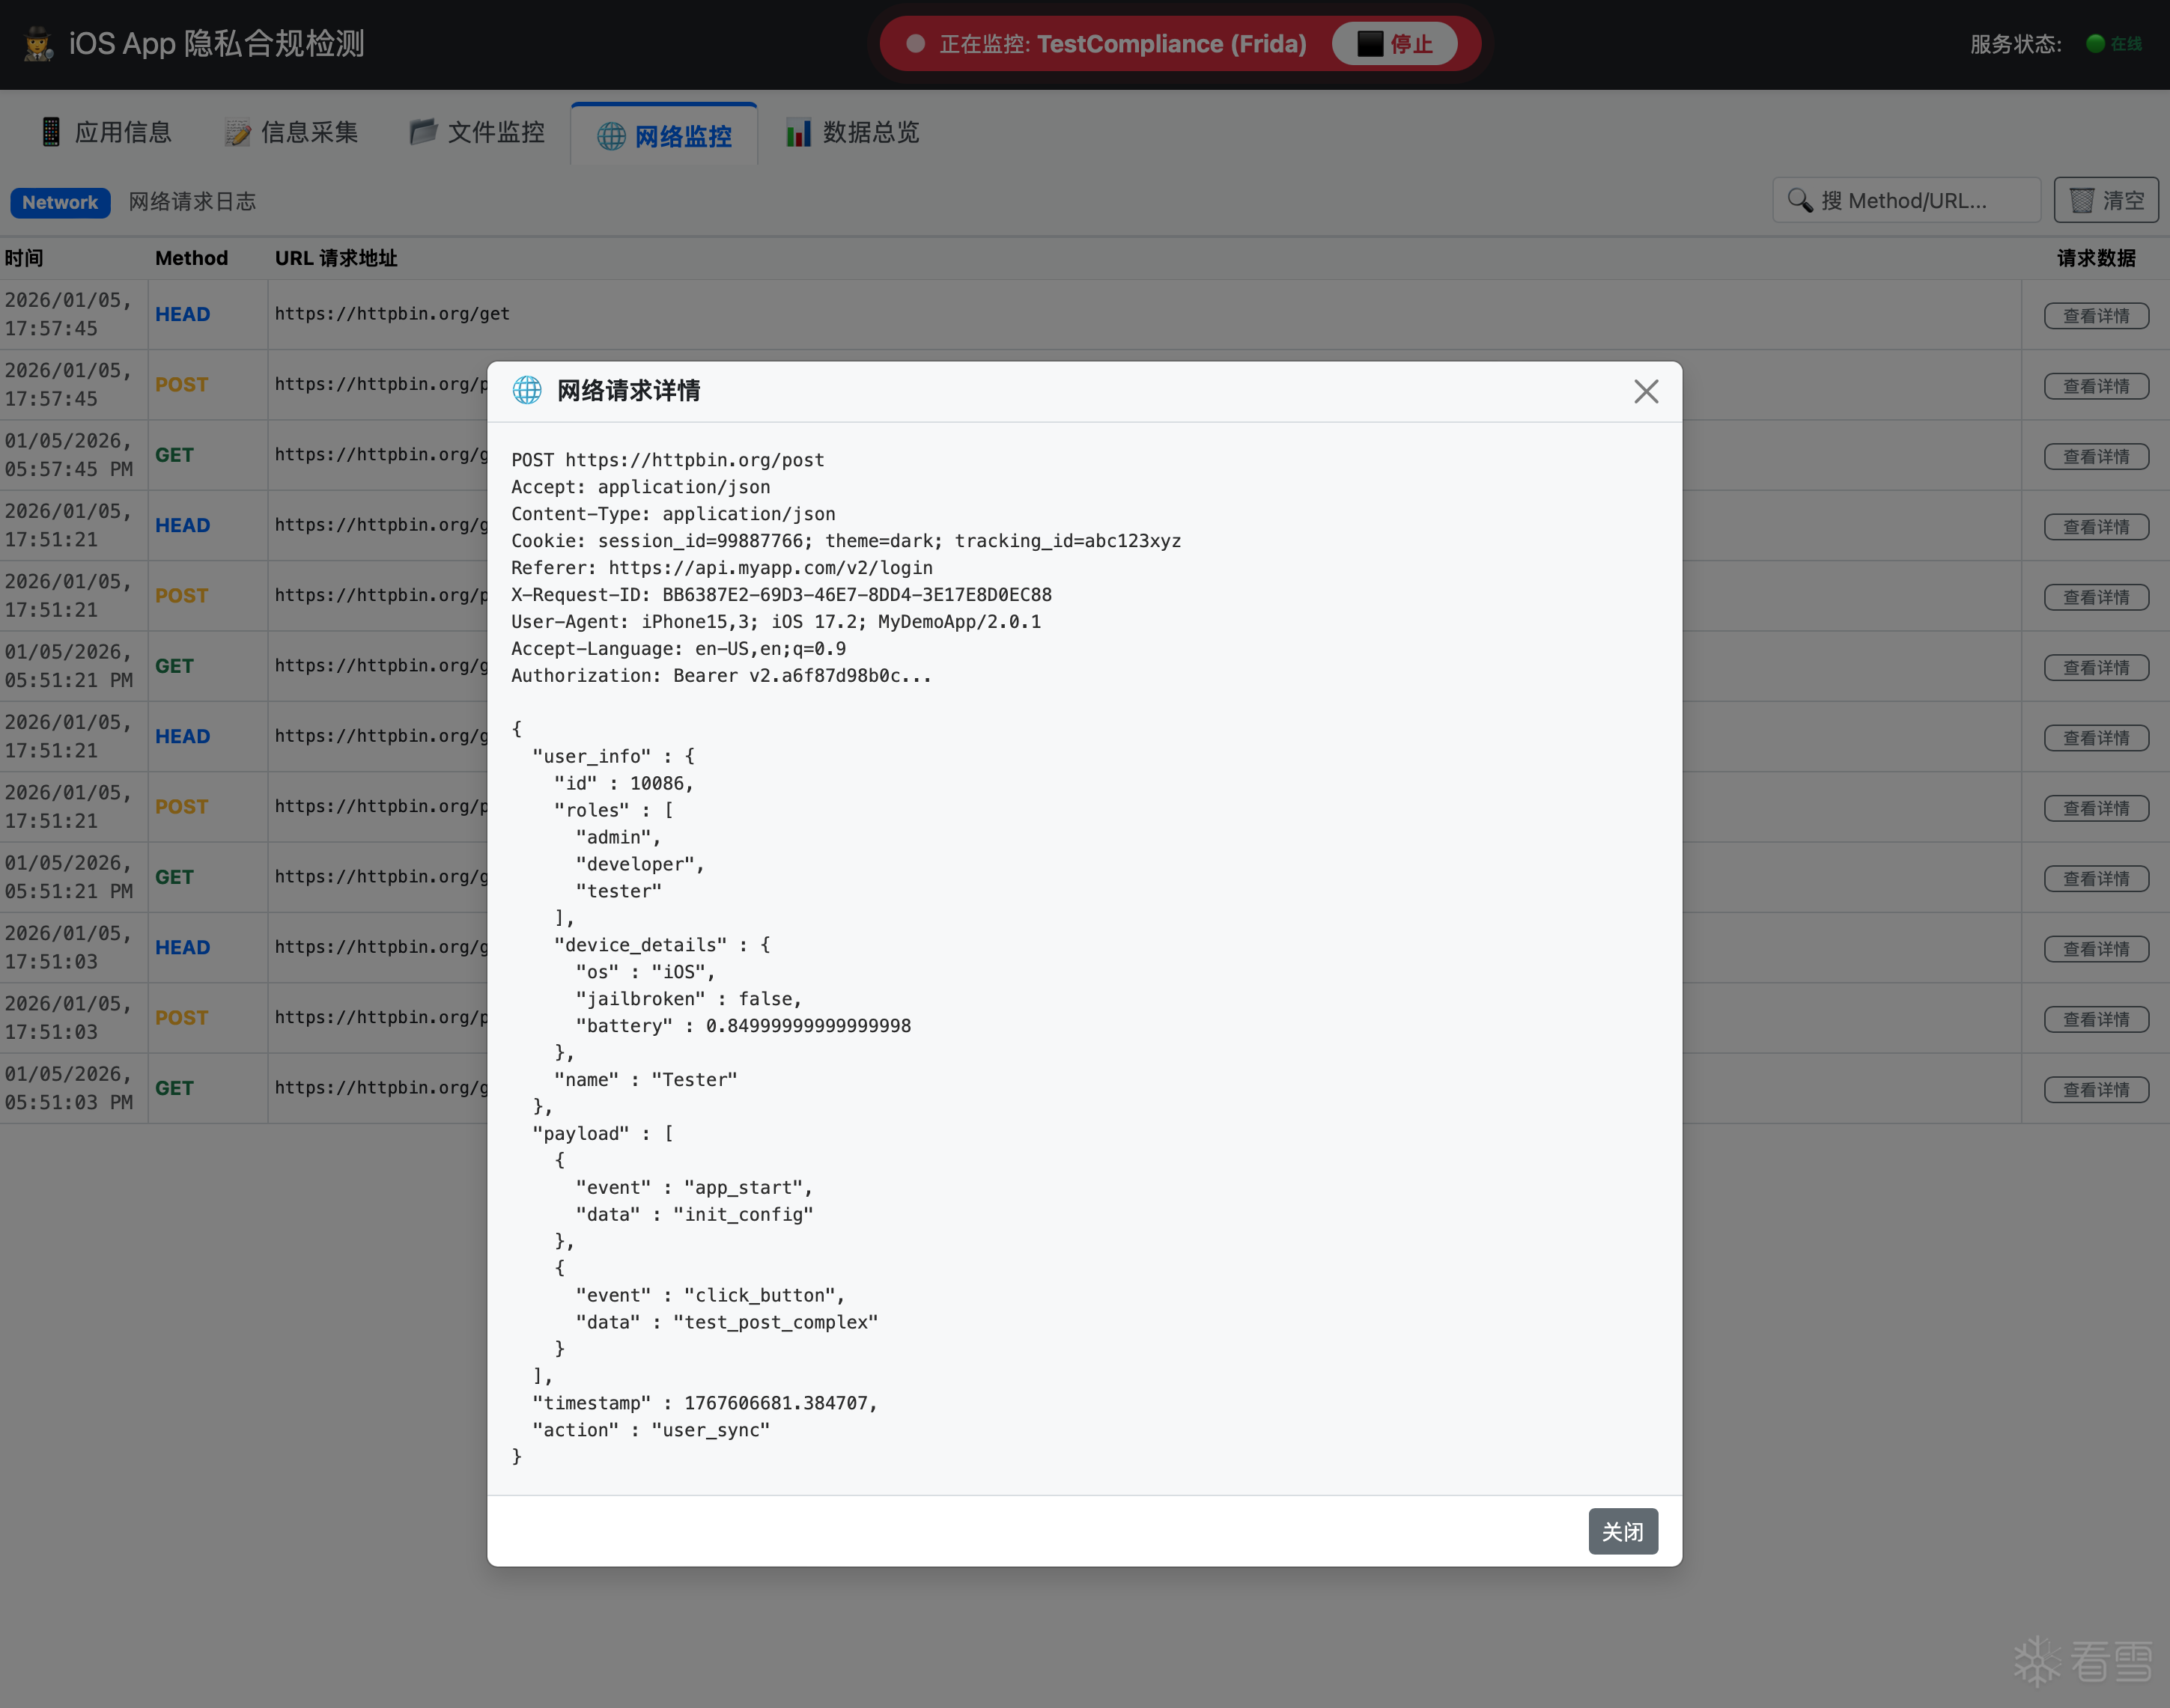Click the bar chart icon of 数据总览
2170x1708 pixels.
click(797, 132)
